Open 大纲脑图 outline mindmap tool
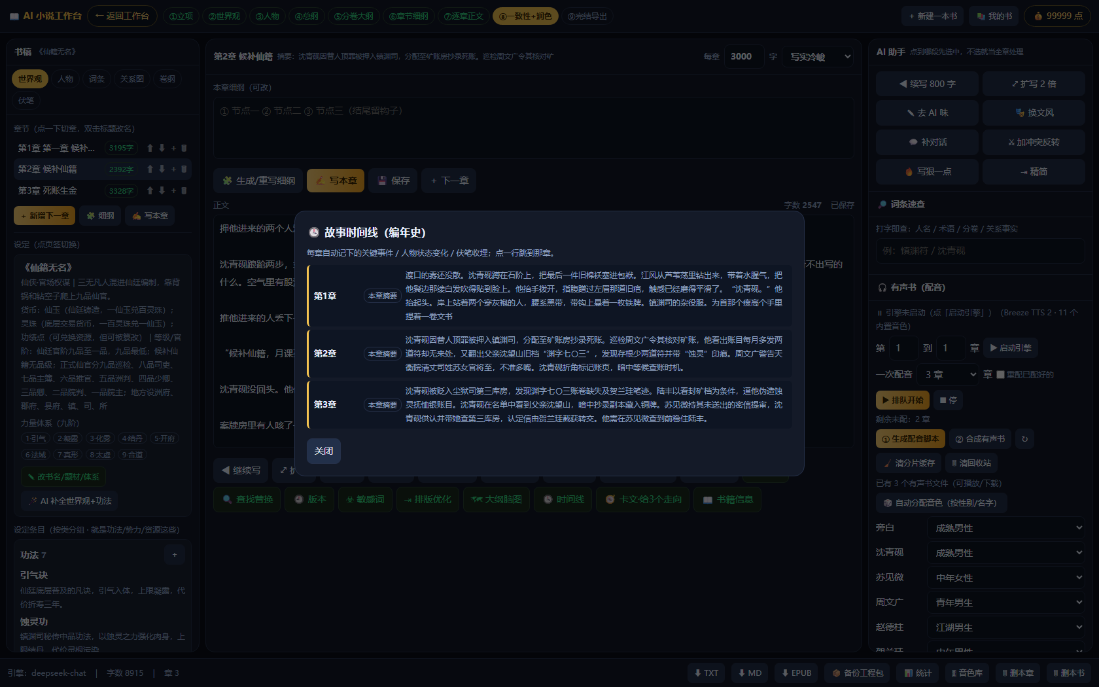 pyautogui.click(x=497, y=499)
